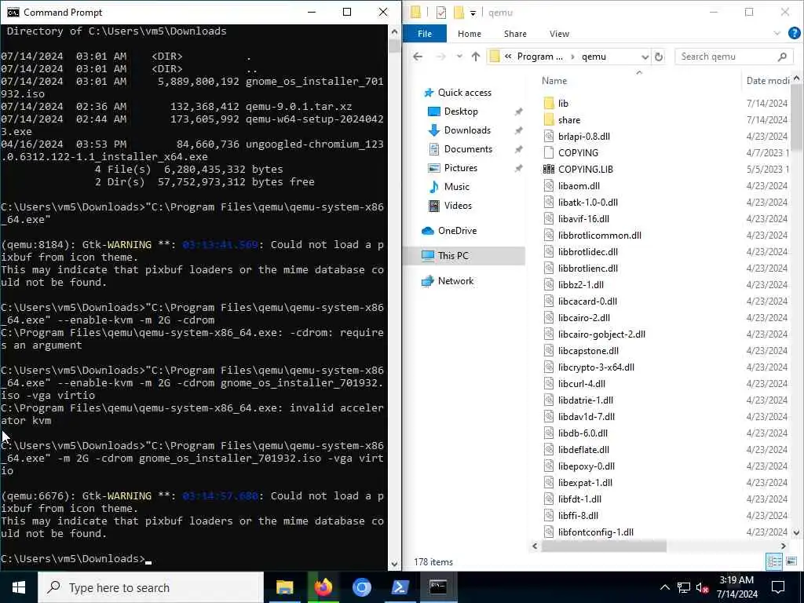Open the Home ribbon tab

pyautogui.click(x=470, y=34)
